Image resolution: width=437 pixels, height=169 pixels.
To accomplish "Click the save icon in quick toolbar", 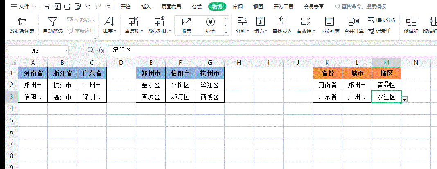I will click(x=47, y=7).
